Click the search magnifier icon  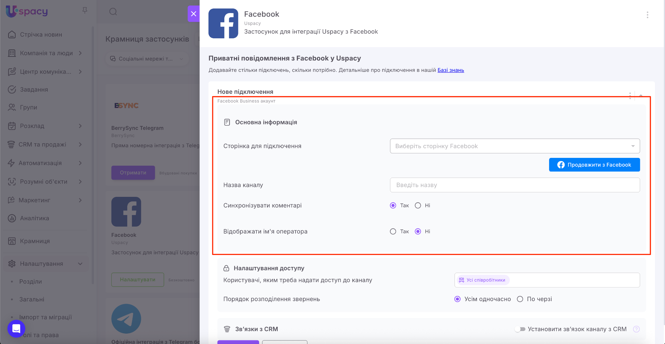[113, 12]
